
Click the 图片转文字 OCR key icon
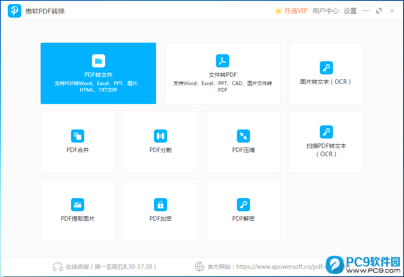(x=326, y=67)
